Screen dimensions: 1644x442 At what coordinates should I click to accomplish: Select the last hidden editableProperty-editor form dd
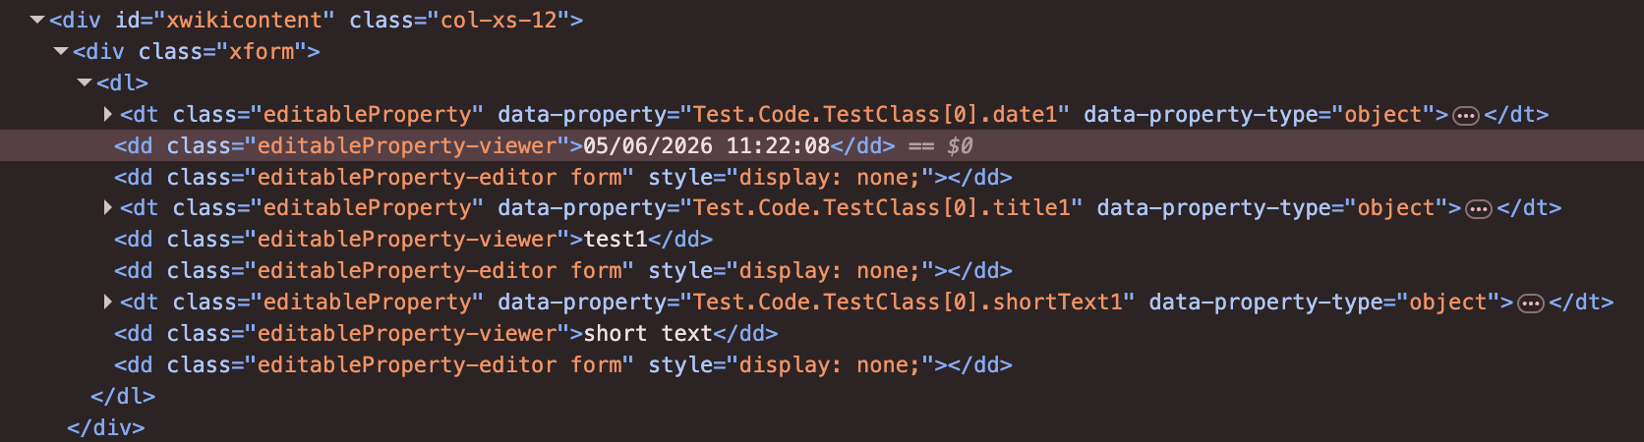pyautogui.click(x=563, y=364)
